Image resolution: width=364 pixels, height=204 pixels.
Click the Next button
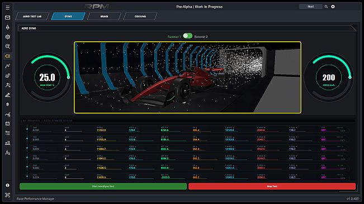(311, 7)
